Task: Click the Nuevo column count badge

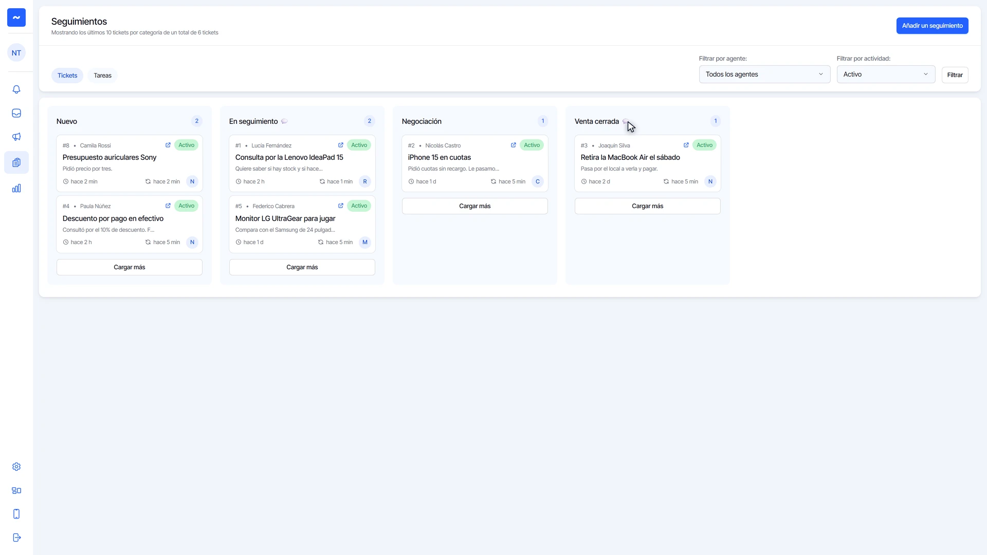Action: tap(196, 121)
